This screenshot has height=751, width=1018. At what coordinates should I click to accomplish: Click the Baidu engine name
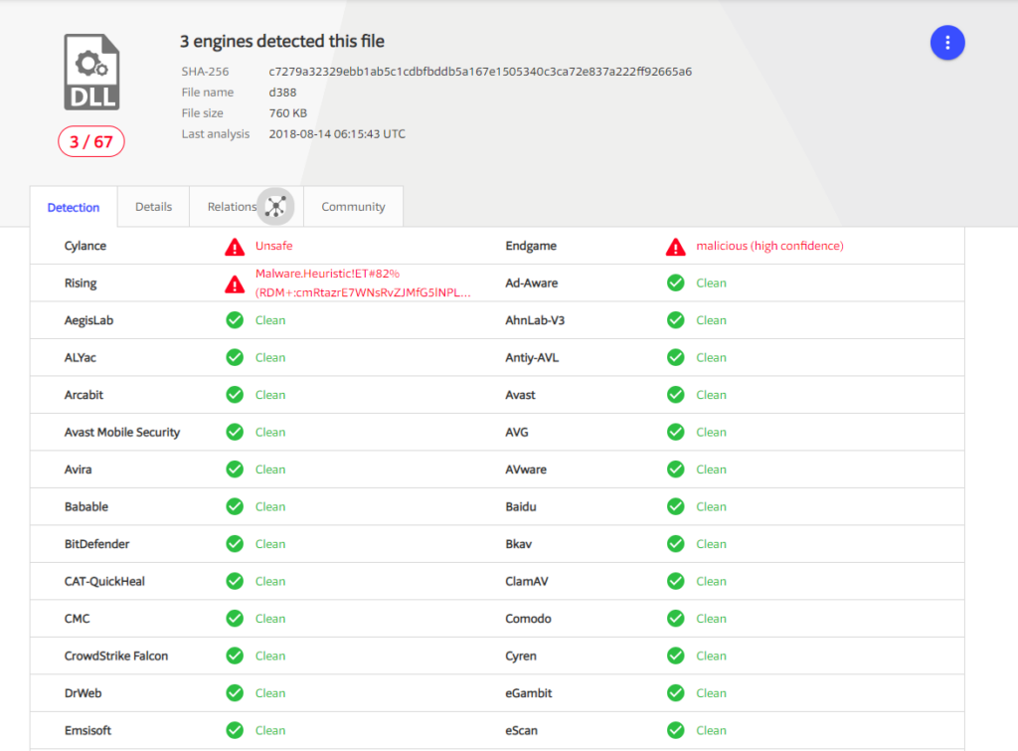521,506
